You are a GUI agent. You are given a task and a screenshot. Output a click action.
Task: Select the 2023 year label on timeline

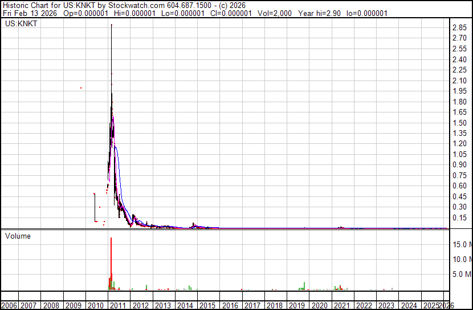click(386, 305)
